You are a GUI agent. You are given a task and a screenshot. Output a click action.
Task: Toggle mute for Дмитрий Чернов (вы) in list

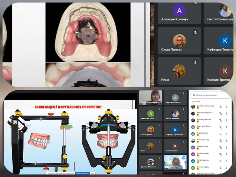point(220,107)
